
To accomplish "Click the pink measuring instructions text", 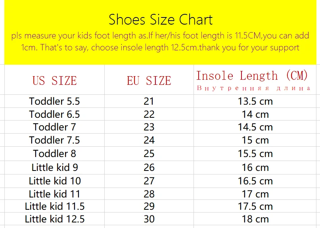I will [x=160, y=42].
